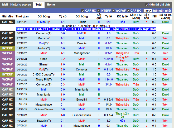
Task: Click the Mali - Historic scores title
Action: tap(17, 4)
